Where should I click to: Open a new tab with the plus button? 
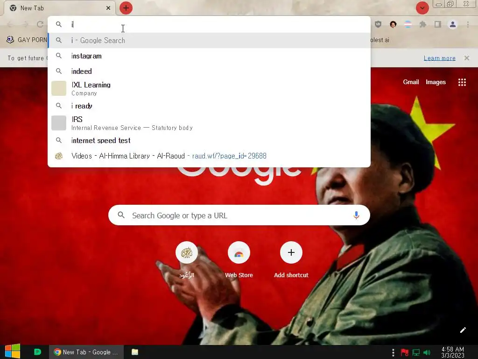(x=126, y=8)
